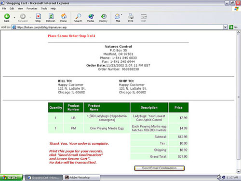
Task: Click Thank You order complete message
Action: point(79,143)
